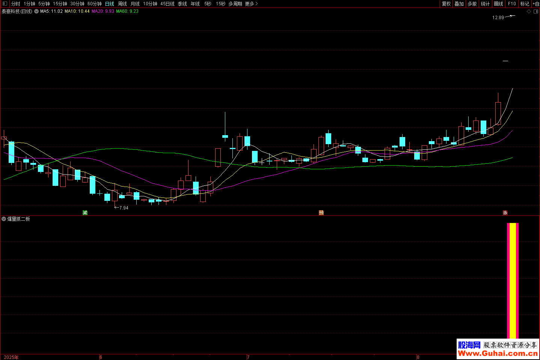The height and width of the screenshot is (360, 540).
Task: Open the 多周期 multi-period view
Action: click(x=235, y=4)
